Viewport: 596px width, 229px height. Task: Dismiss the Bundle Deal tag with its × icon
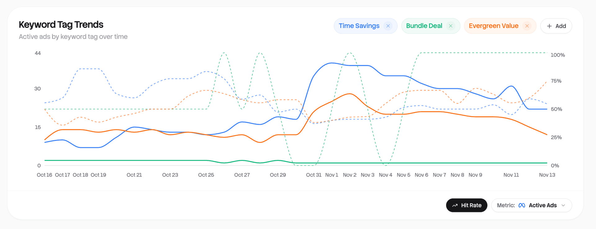(451, 26)
